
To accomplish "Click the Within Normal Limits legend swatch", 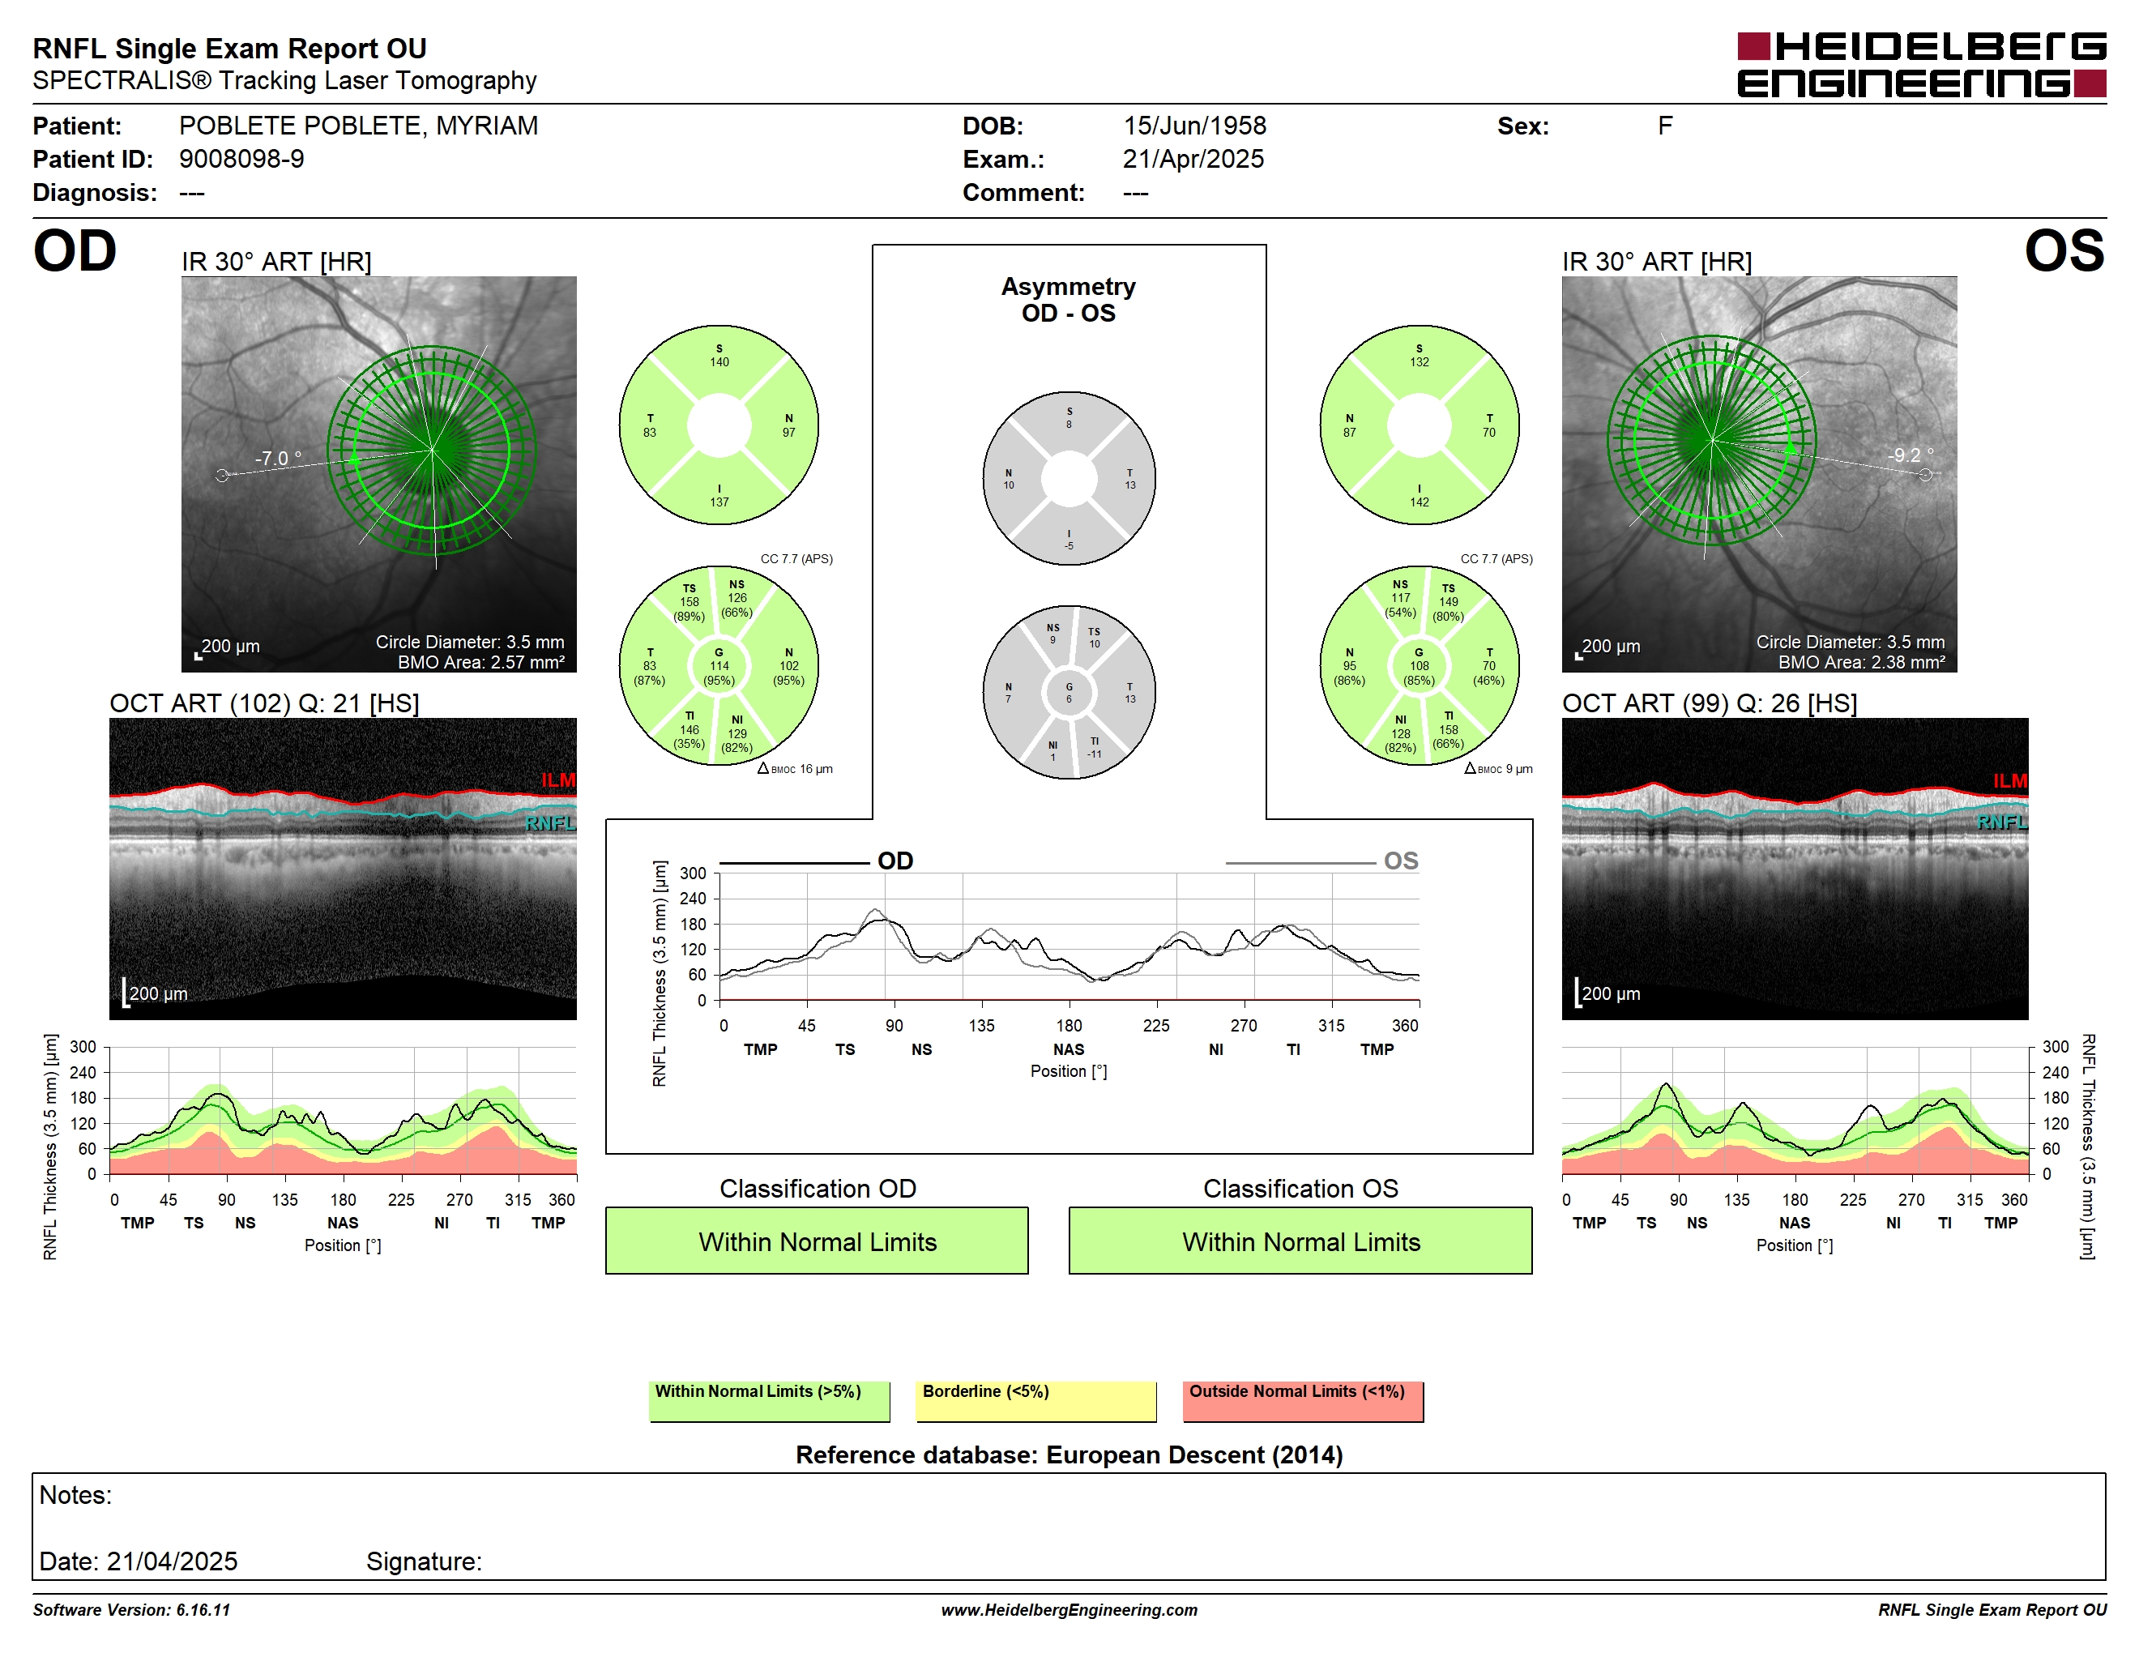I will tap(770, 1400).
